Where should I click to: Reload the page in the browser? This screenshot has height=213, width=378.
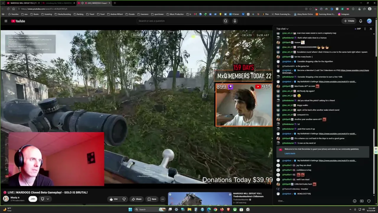point(8,9)
